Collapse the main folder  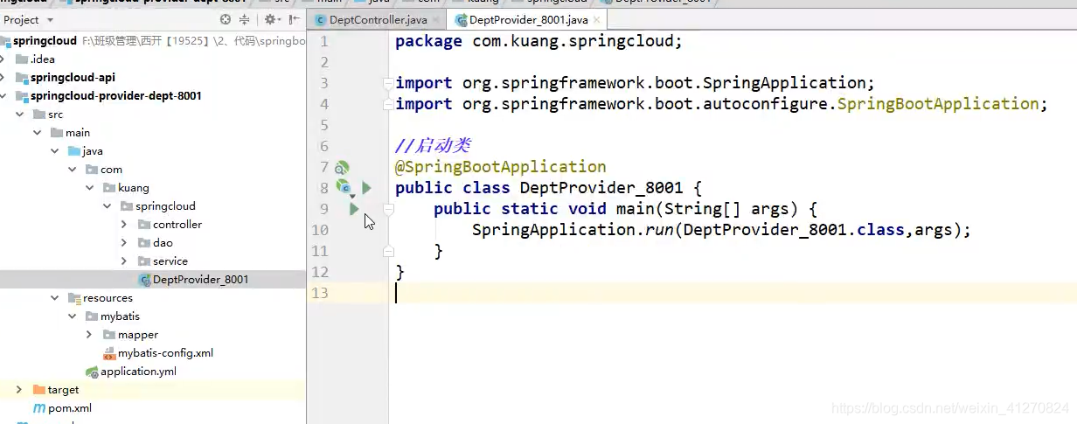click(x=37, y=133)
